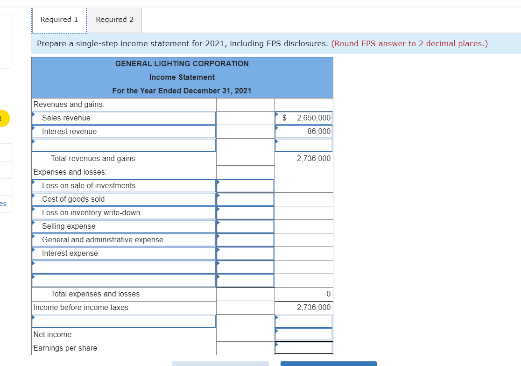Switch to the Required 2 tab
The width and height of the screenshot is (521, 366).
click(114, 20)
